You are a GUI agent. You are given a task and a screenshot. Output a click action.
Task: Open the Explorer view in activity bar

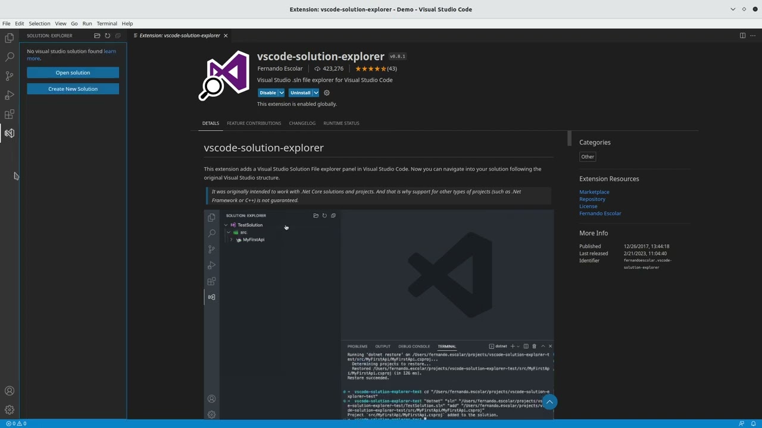click(x=10, y=38)
